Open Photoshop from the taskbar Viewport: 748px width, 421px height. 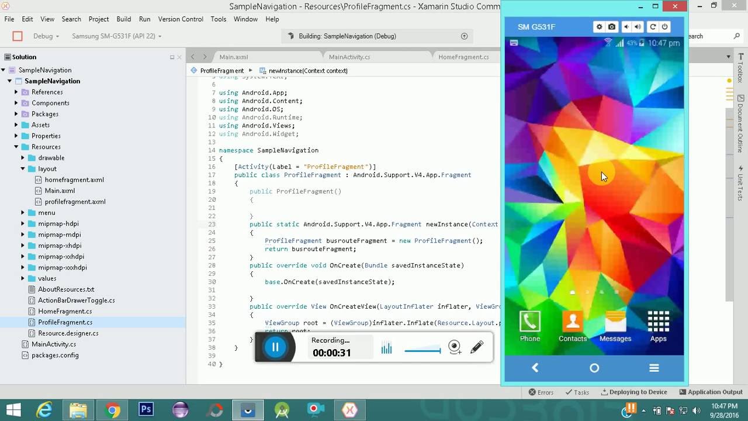(146, 410)
